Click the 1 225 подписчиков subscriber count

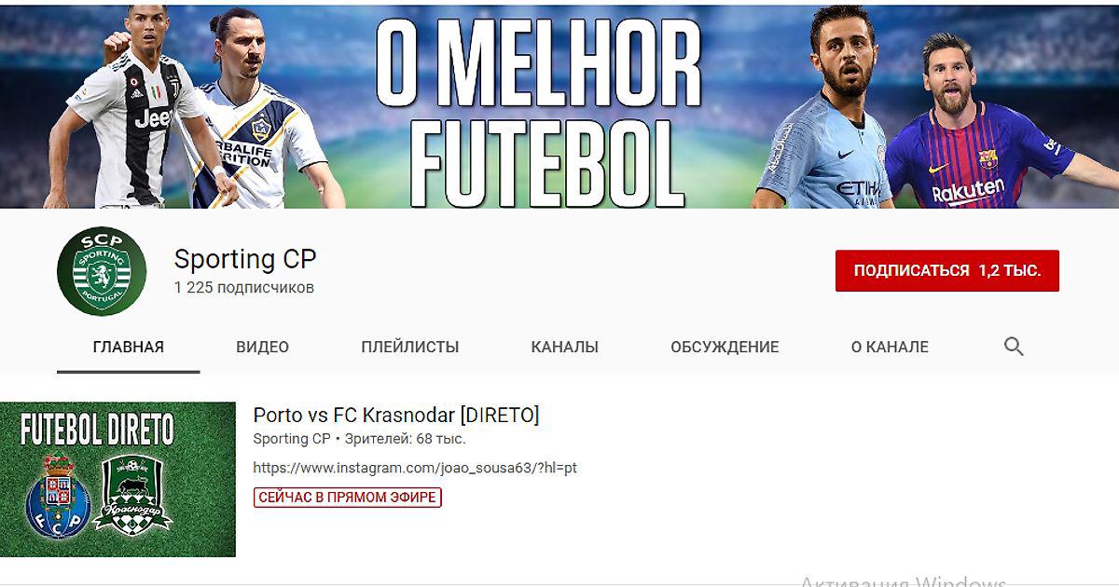tap(244, 287)
